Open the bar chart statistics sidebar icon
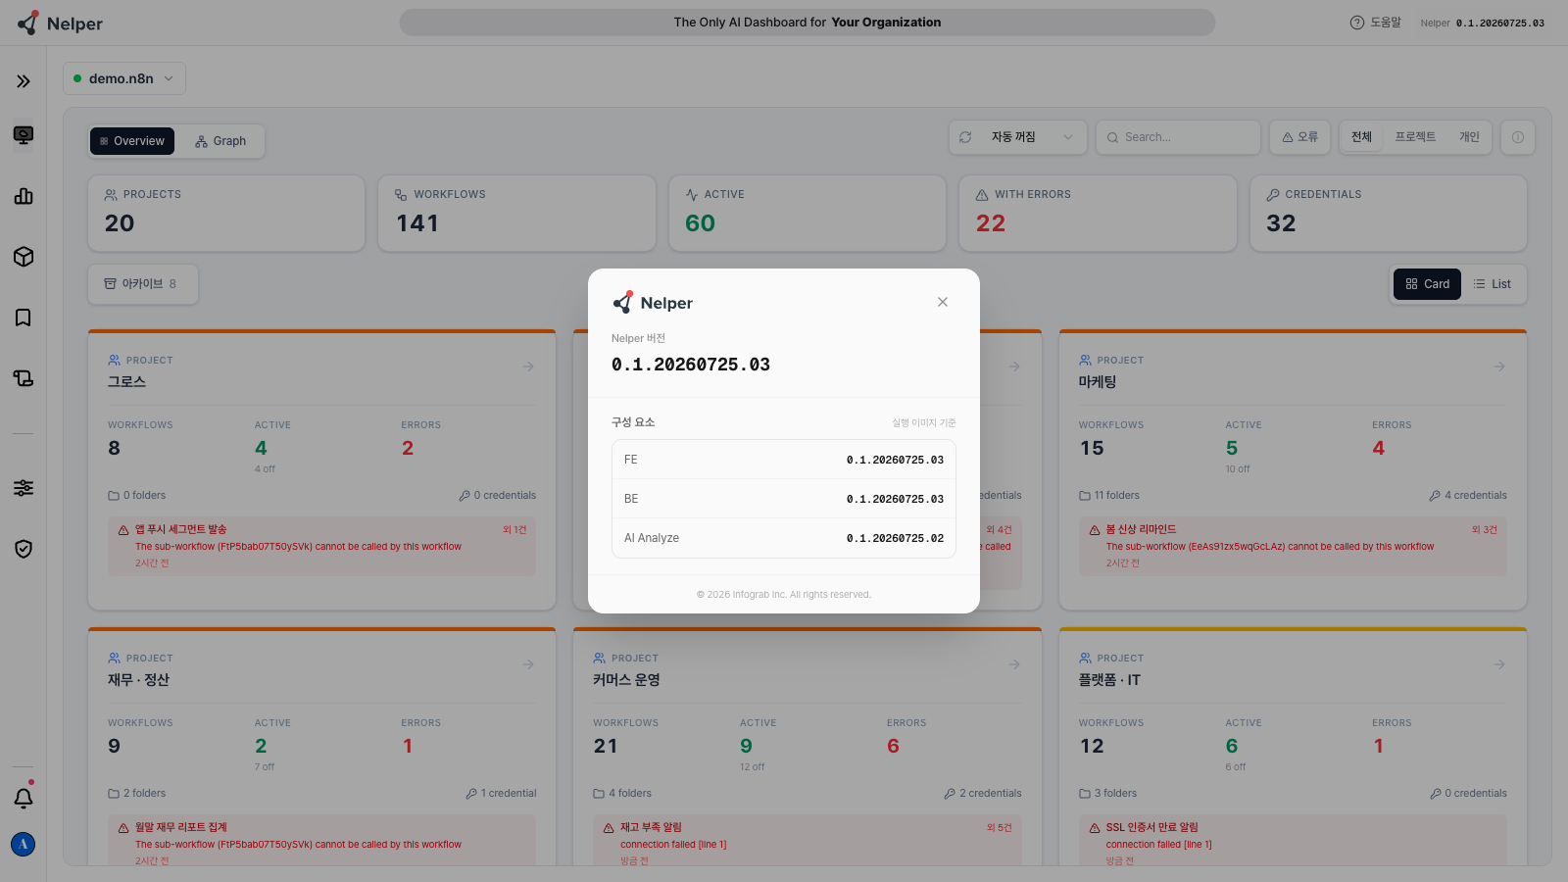The image size is (1568, 882). [x=24, y=196]
